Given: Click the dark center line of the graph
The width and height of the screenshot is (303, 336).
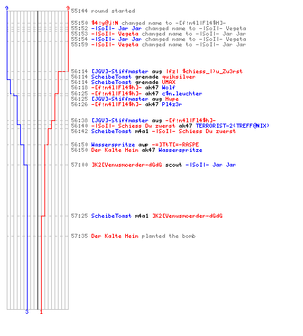Looking at the screenshot, I should coord(38,160).
